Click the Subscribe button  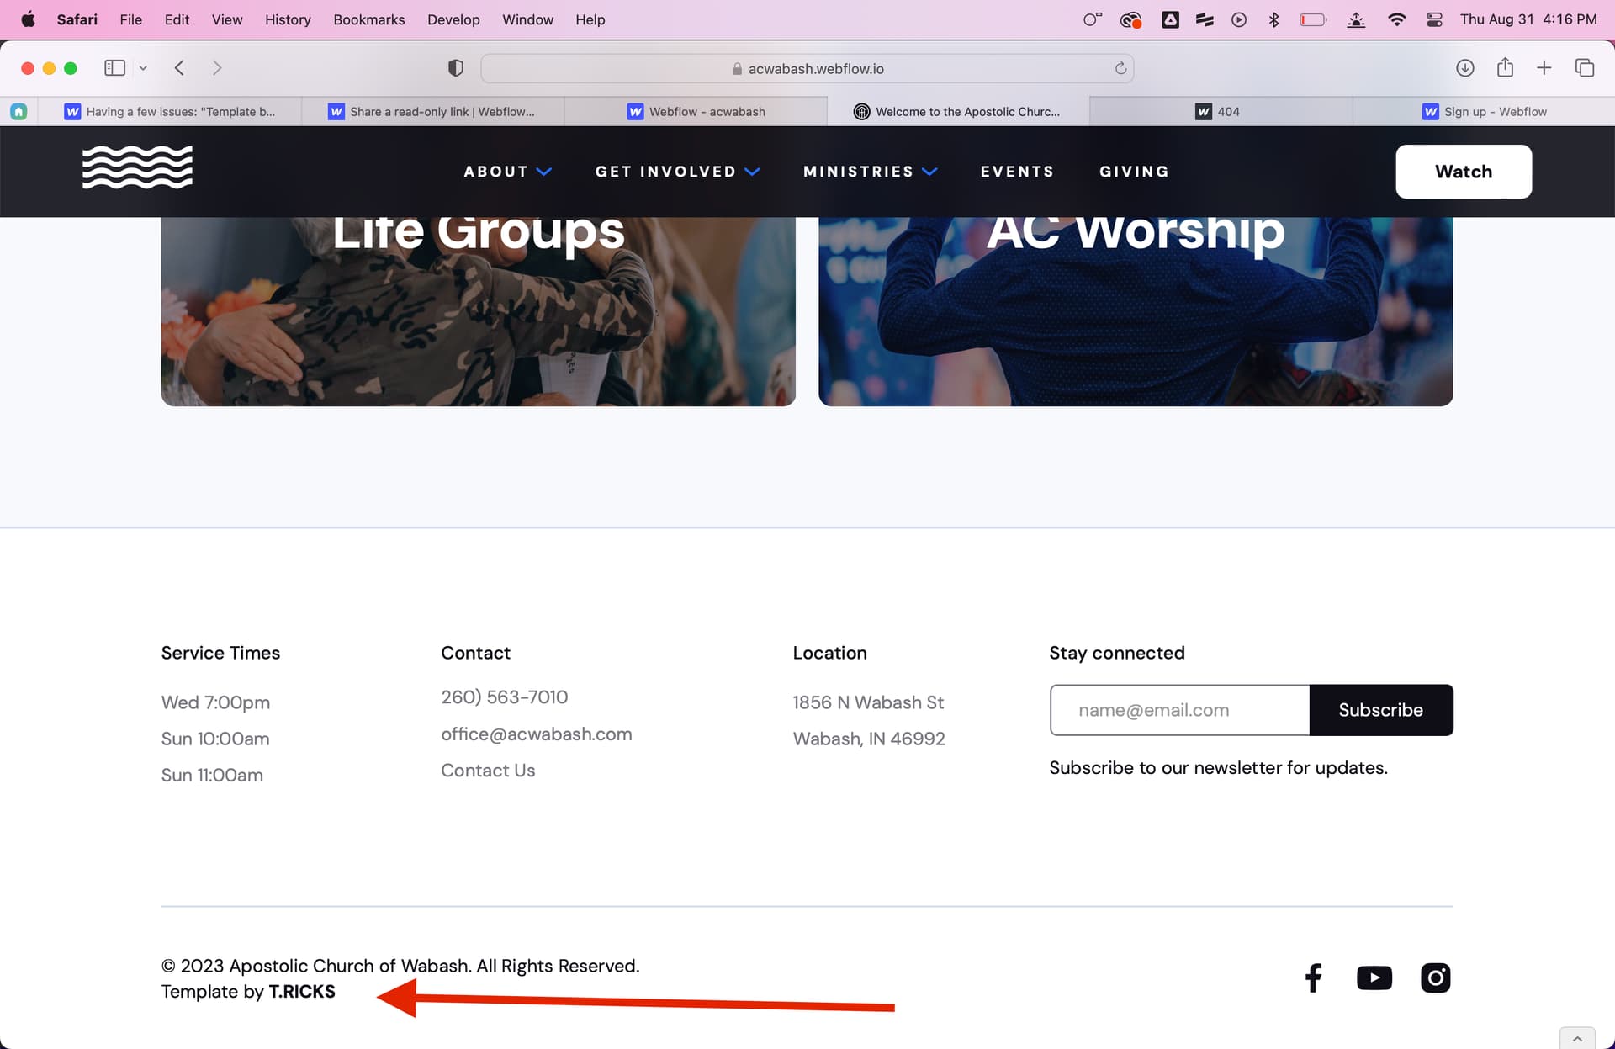1380,710
